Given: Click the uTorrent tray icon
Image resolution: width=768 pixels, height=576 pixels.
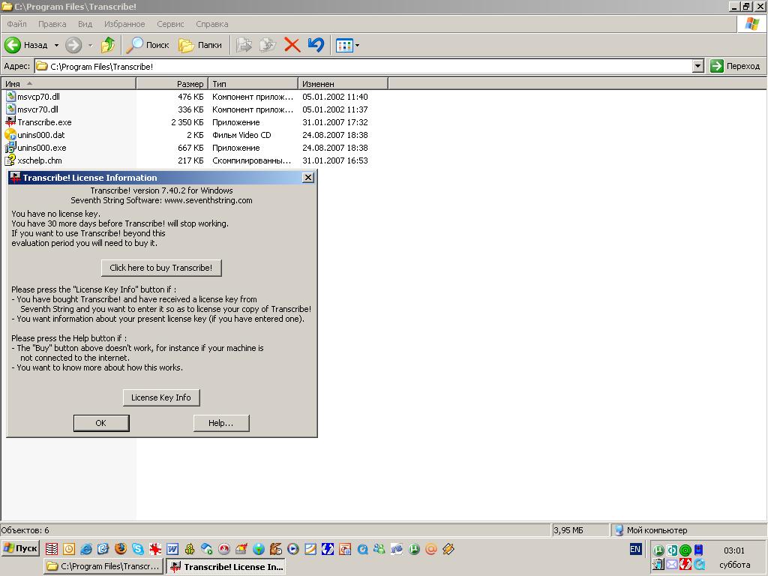Looking at the screenshot, I should click(658, 550).
